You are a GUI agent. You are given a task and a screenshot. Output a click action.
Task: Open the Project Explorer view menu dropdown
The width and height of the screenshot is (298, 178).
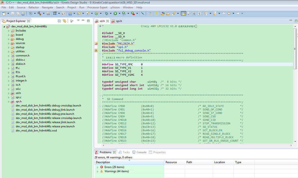78,21
